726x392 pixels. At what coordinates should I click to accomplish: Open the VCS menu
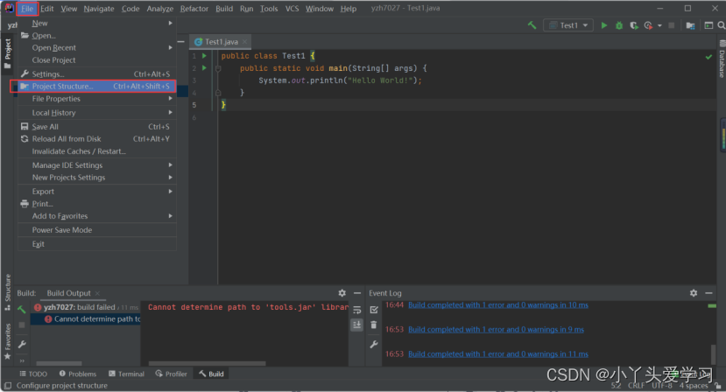point(292,9)
